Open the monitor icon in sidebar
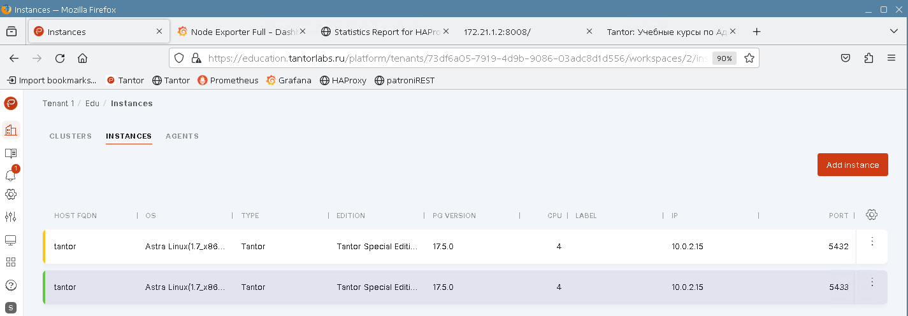Screen dimensions: 908x316 pos(10,240)
